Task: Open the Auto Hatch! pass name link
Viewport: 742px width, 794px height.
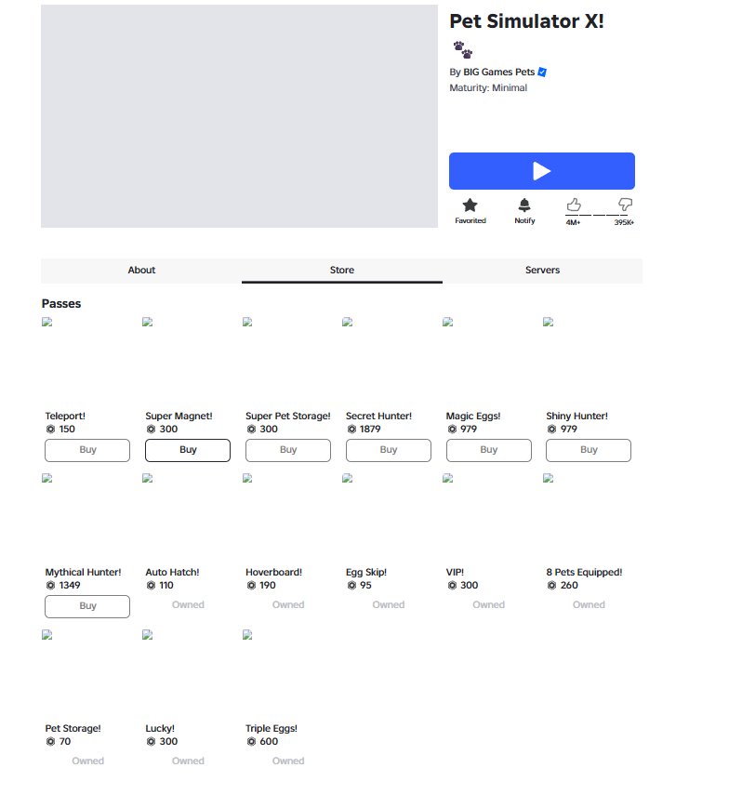Action: pos(172,572)
